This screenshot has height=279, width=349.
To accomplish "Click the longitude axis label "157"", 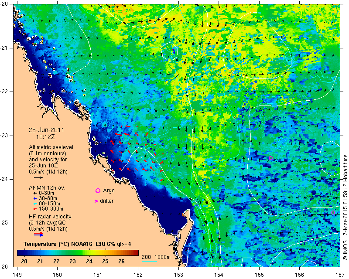I will tap(340, 275).
